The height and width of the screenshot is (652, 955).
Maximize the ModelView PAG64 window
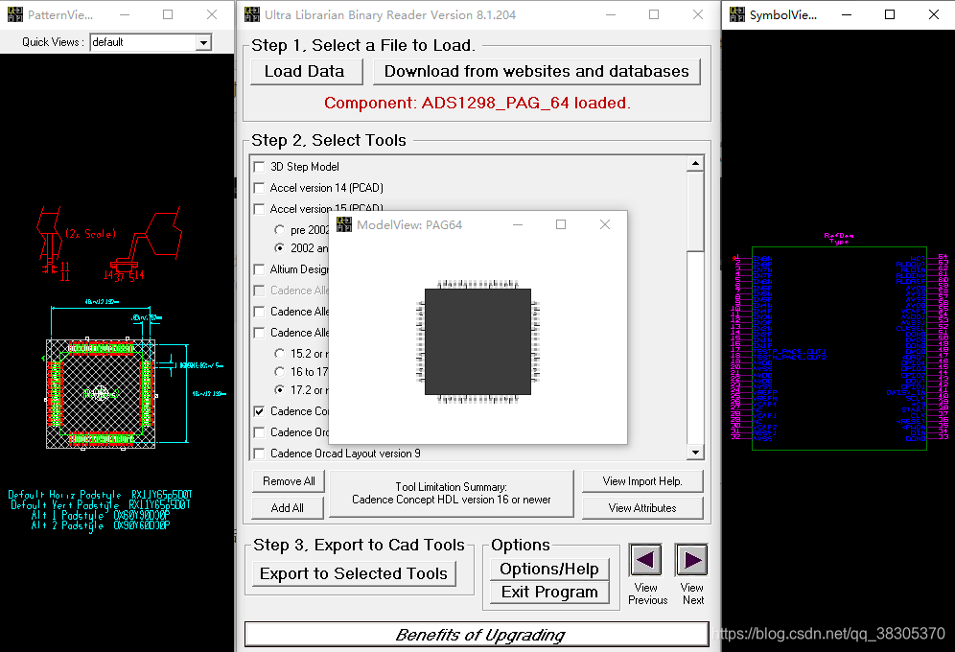561,224
